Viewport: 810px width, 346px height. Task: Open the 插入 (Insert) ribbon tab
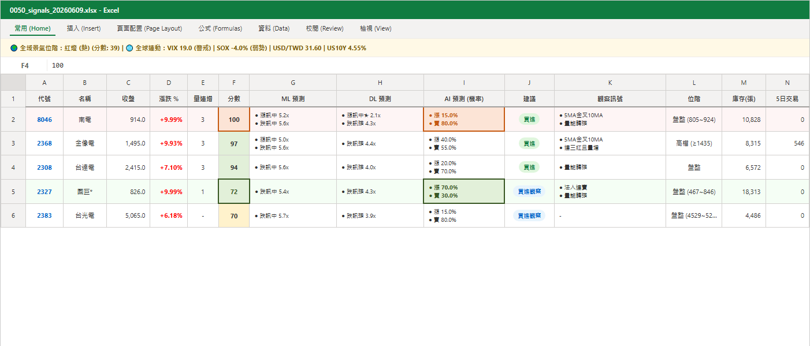click(x=84, y=28)
